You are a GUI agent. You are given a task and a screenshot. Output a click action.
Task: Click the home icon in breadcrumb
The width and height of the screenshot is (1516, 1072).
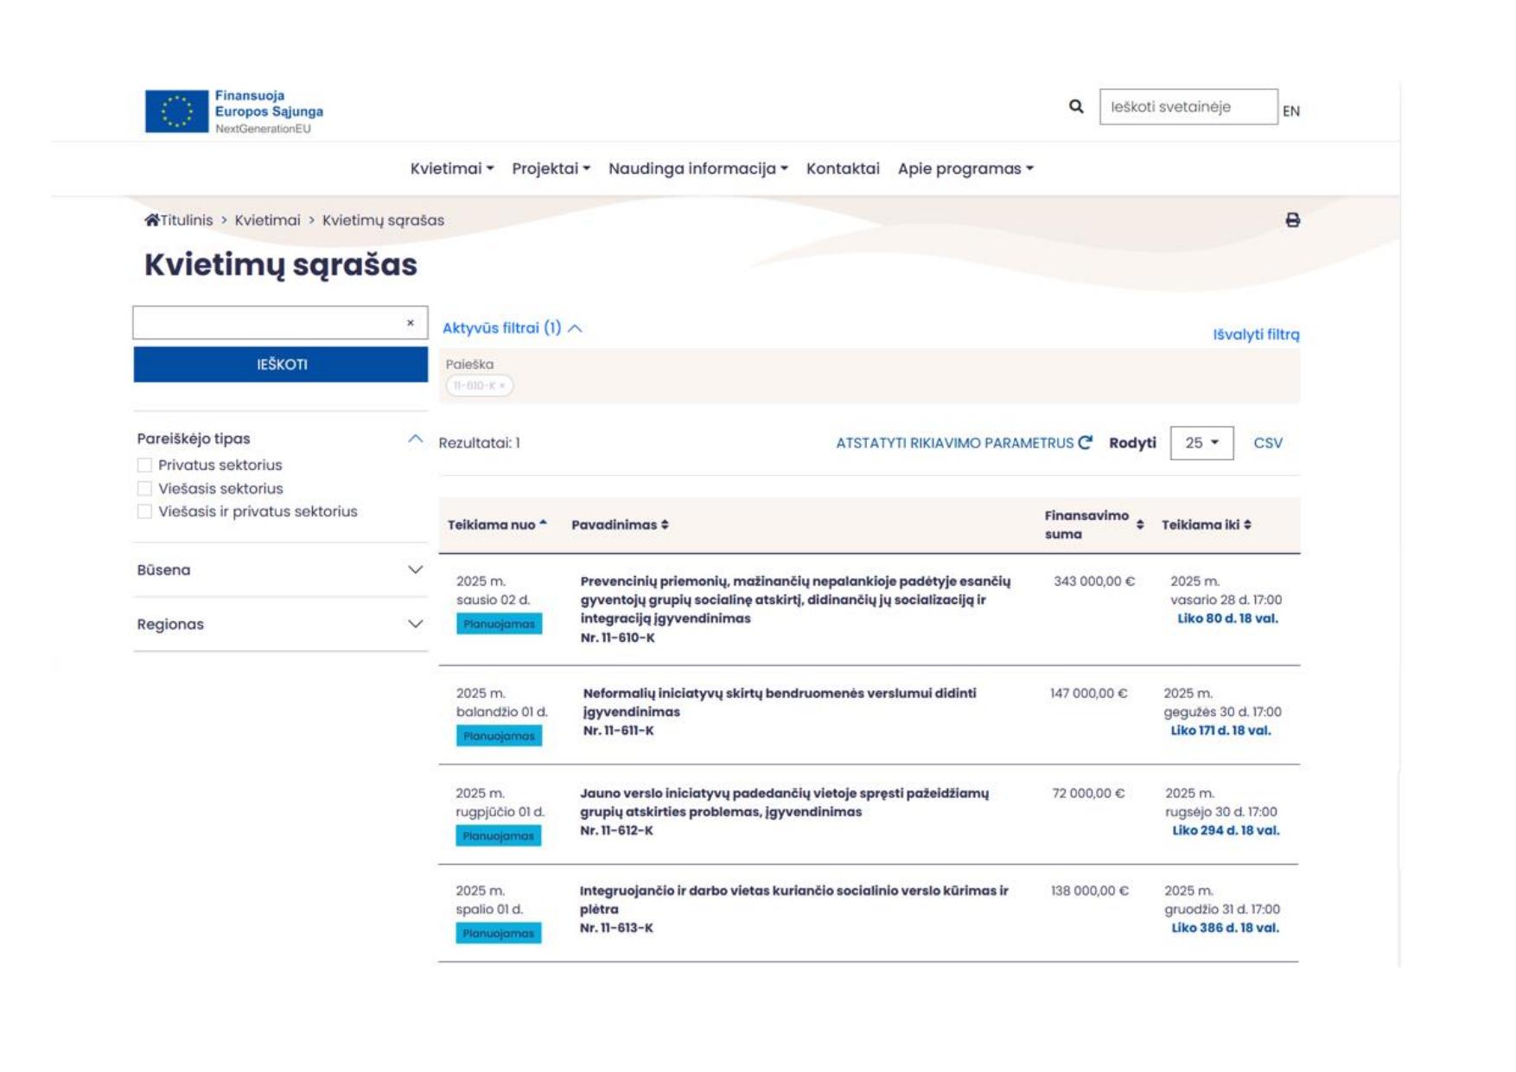151,220
